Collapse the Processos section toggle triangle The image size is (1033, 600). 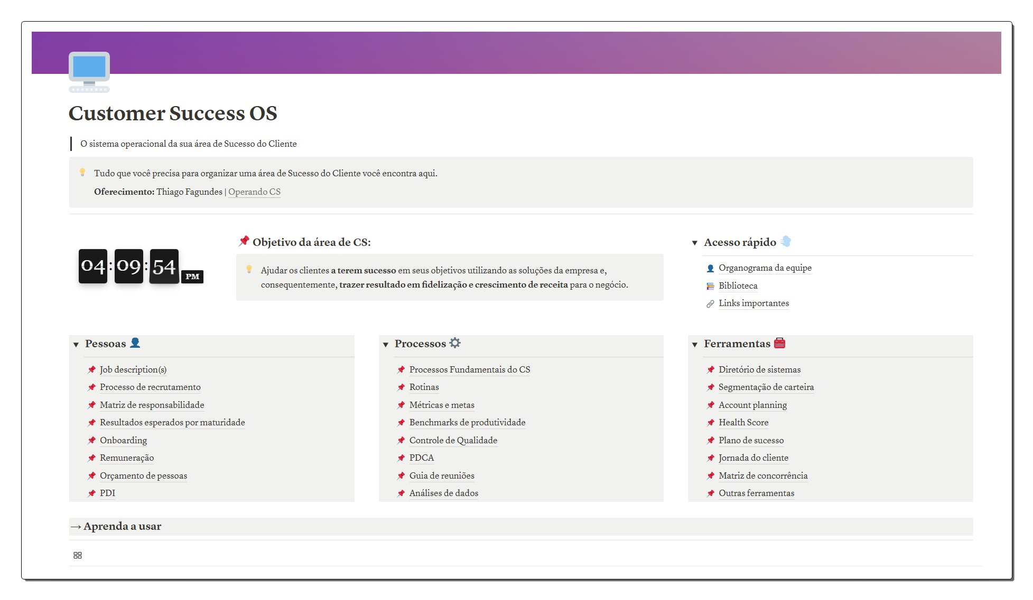click(386, 345)
